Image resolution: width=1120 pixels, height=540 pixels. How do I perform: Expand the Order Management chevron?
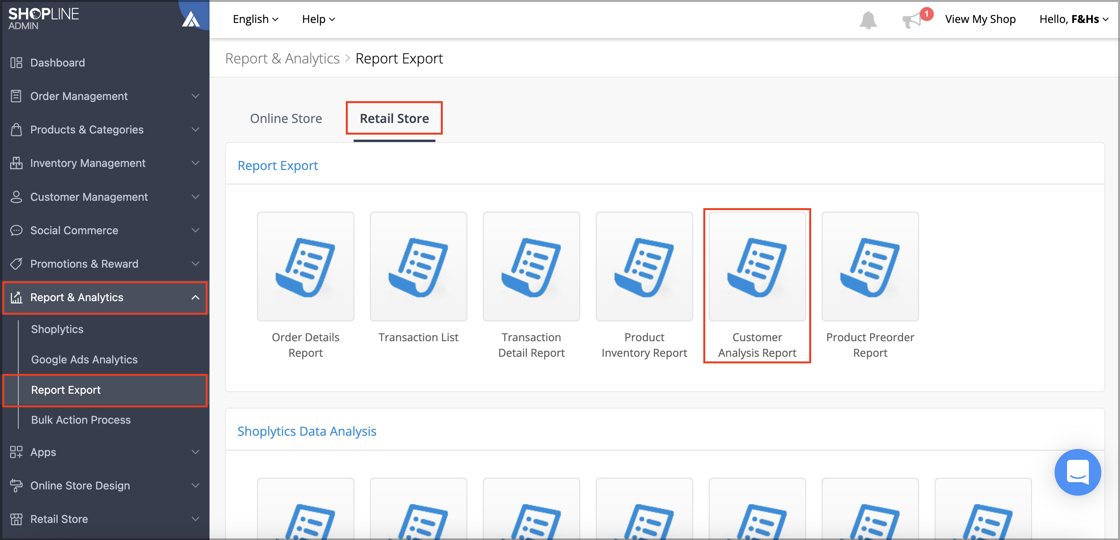click(x=195, y=96)
